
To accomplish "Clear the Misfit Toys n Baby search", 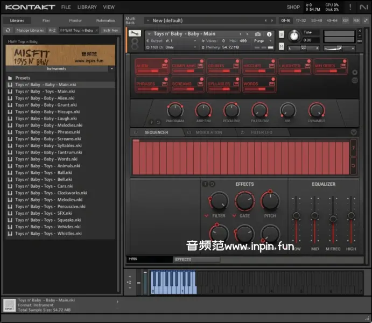I will [97, 30].
